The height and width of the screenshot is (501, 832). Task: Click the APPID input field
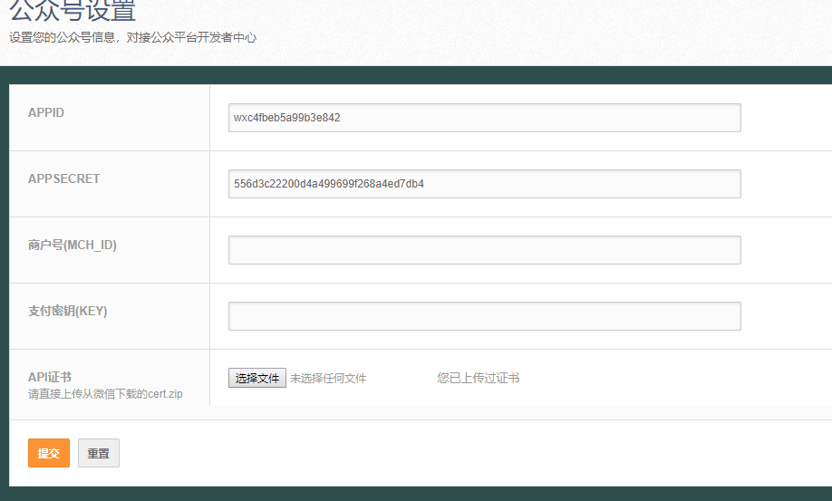coord(485,118)
